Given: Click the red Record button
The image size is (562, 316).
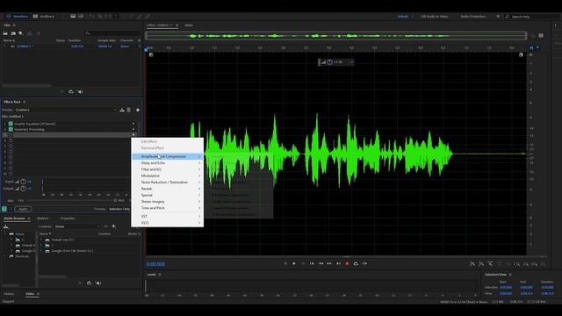Looking at the screenshot, I should tap(347, 263).
